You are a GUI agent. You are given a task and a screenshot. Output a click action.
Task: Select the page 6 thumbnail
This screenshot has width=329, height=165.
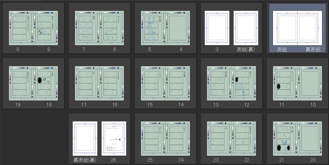(x=112, y=28)
